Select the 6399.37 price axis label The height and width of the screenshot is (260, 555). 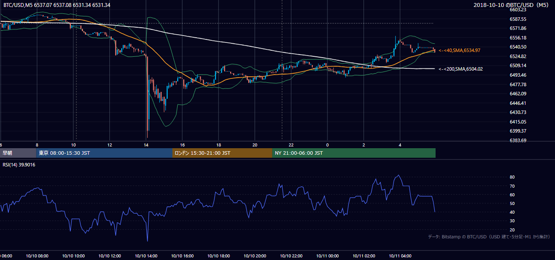click(x=518, y=131)
